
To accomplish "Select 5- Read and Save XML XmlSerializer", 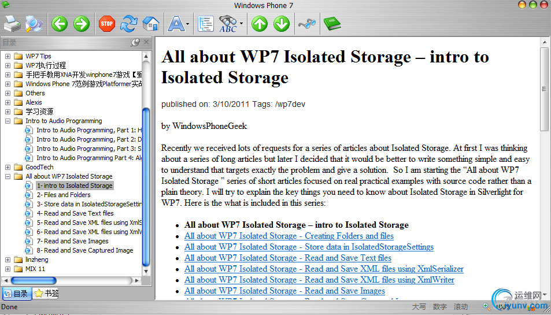I will 89,223.
